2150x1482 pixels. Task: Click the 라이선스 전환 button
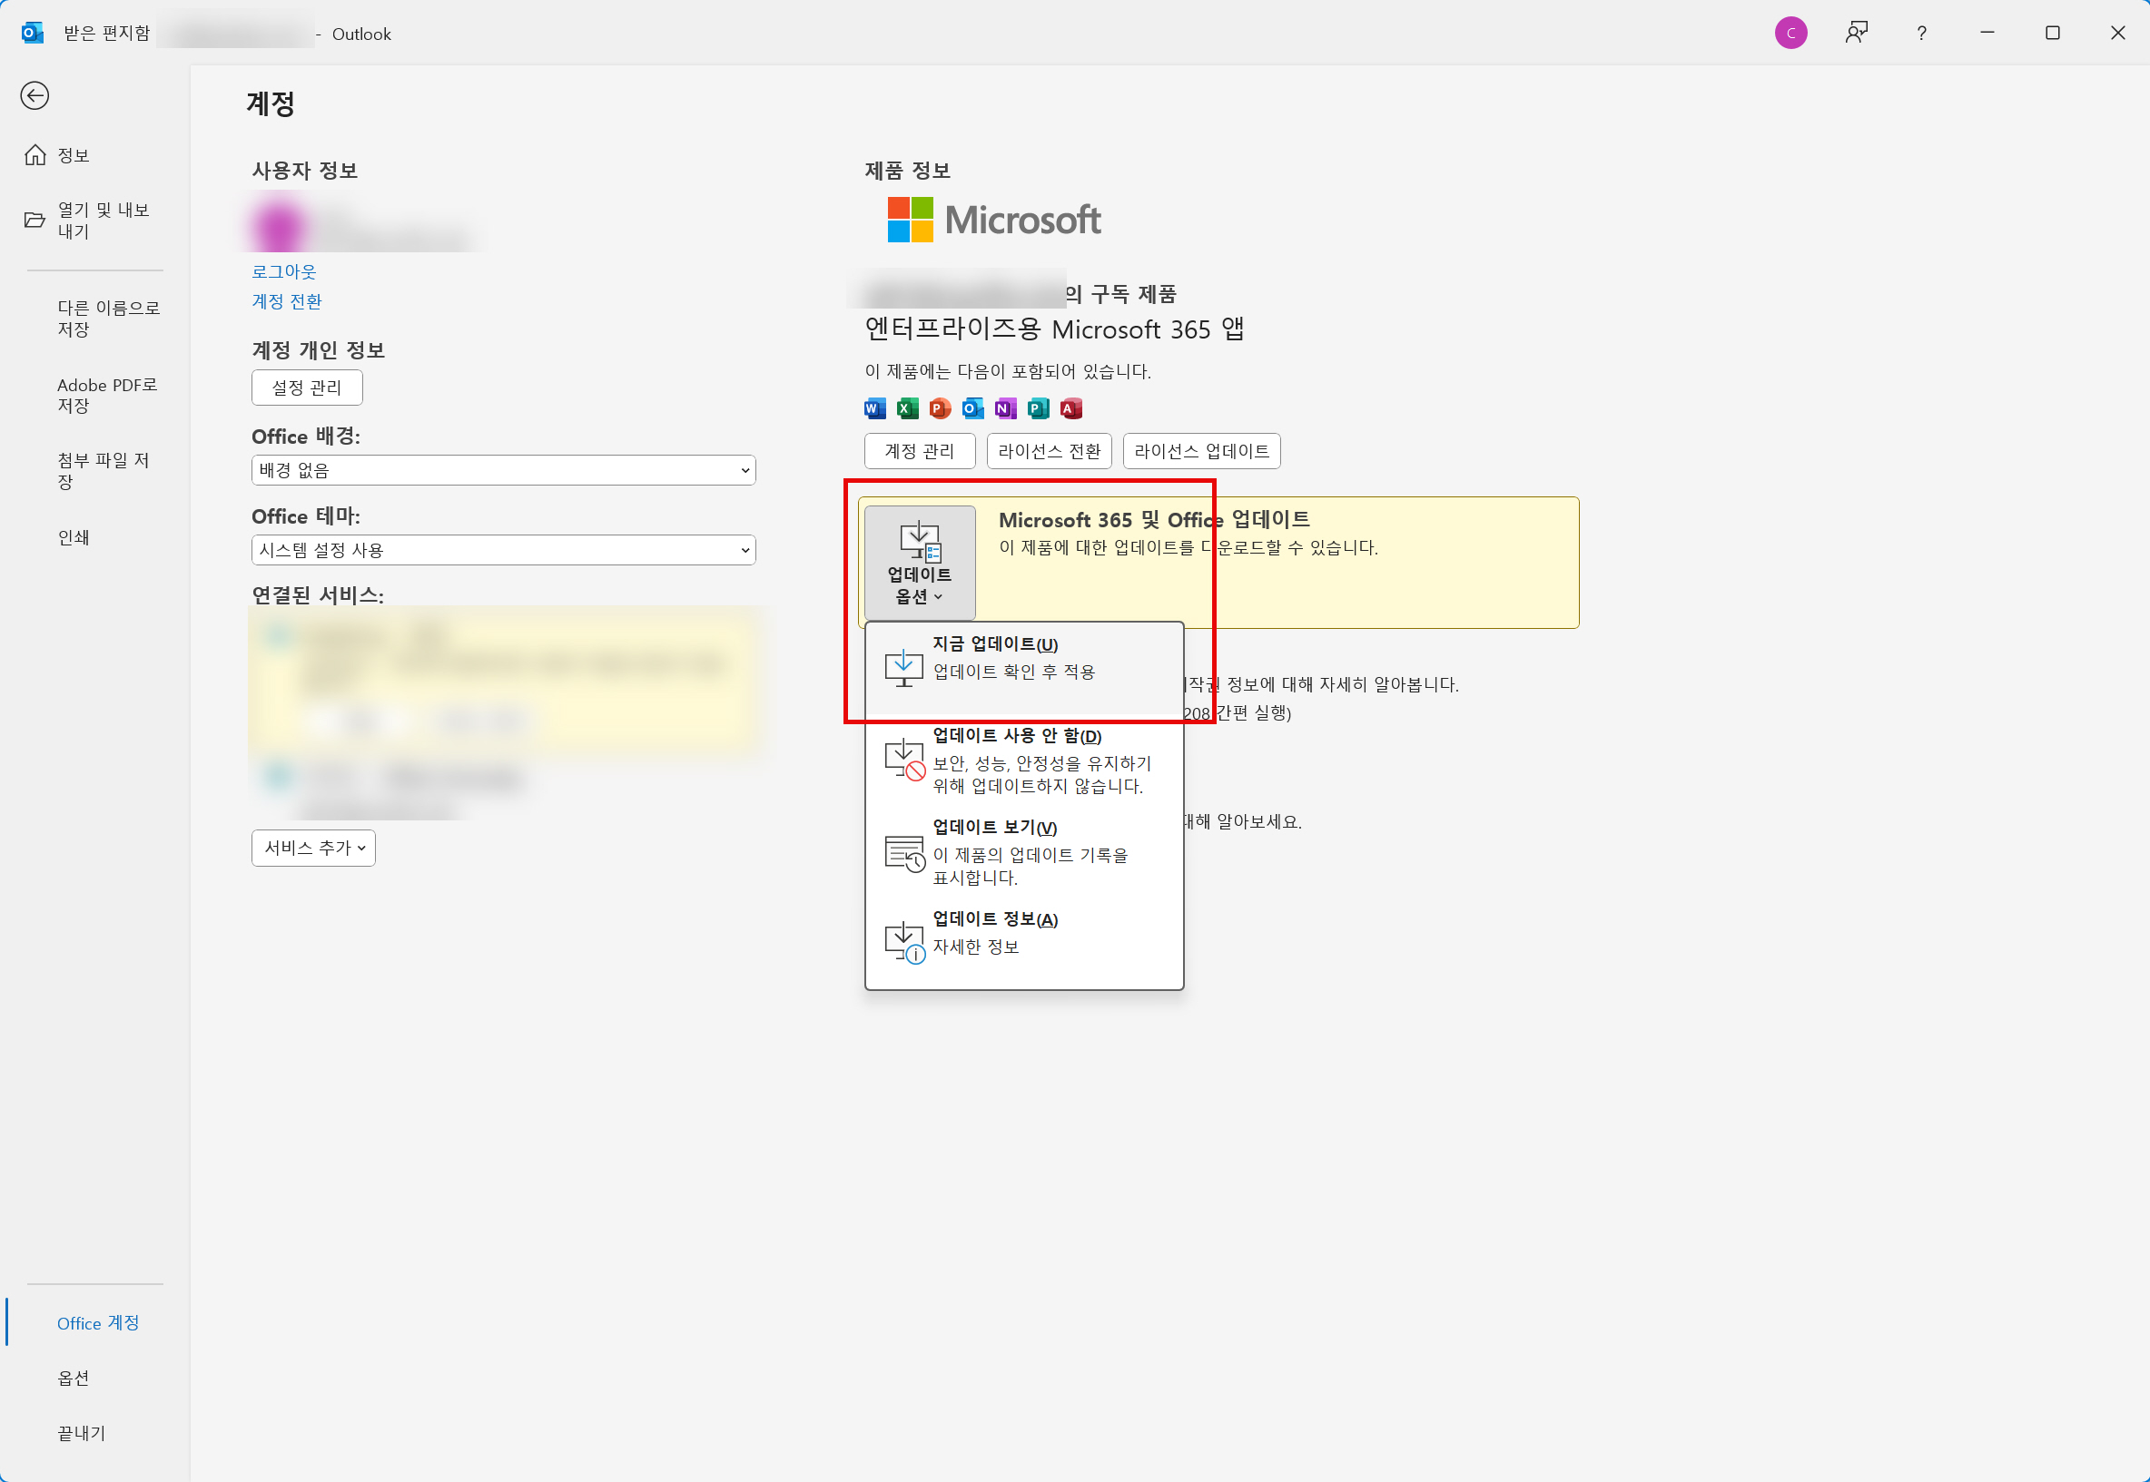pyautogui.click(x=1050, y=451)
